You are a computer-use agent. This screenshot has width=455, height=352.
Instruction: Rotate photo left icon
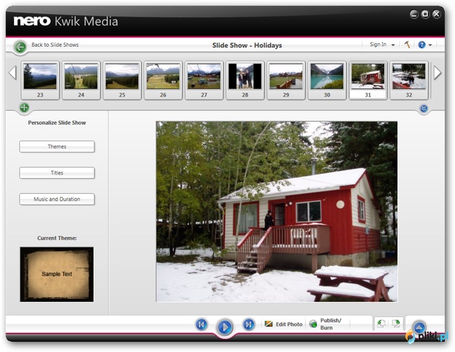click(381, 323)
